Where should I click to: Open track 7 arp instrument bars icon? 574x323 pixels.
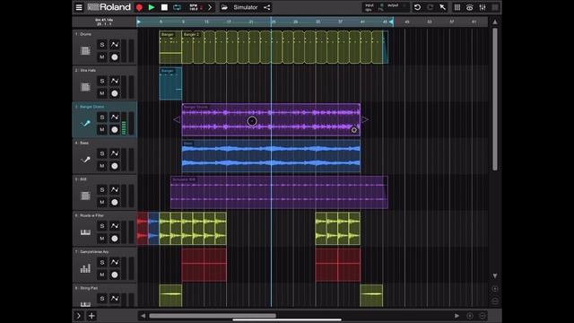(x=85, y=268)
